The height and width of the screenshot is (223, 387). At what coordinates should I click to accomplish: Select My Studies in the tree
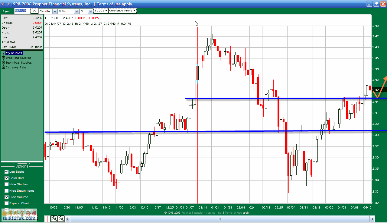pyautogui.click(x=14, y=53)
